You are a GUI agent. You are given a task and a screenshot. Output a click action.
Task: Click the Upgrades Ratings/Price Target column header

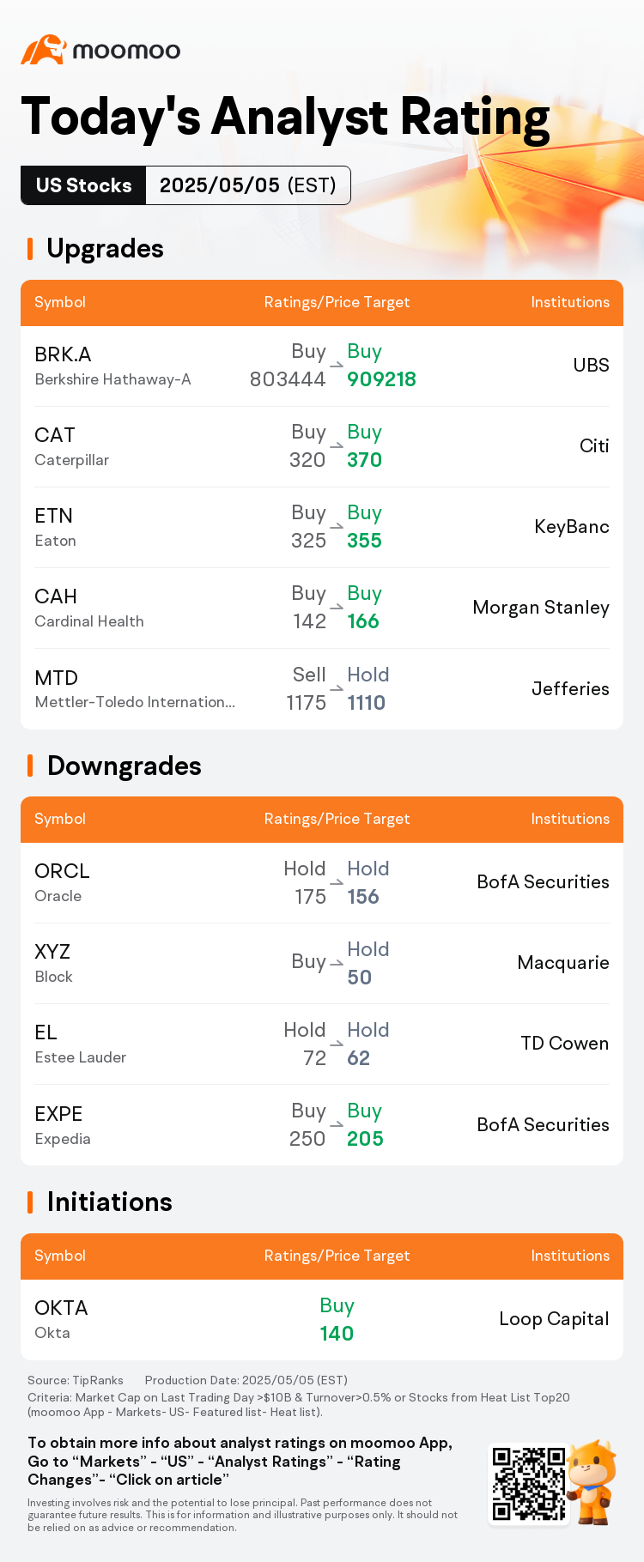[337, 302]
